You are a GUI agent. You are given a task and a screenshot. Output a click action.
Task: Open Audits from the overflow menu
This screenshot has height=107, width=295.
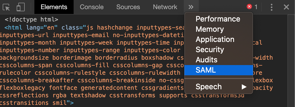pos(219,60)
